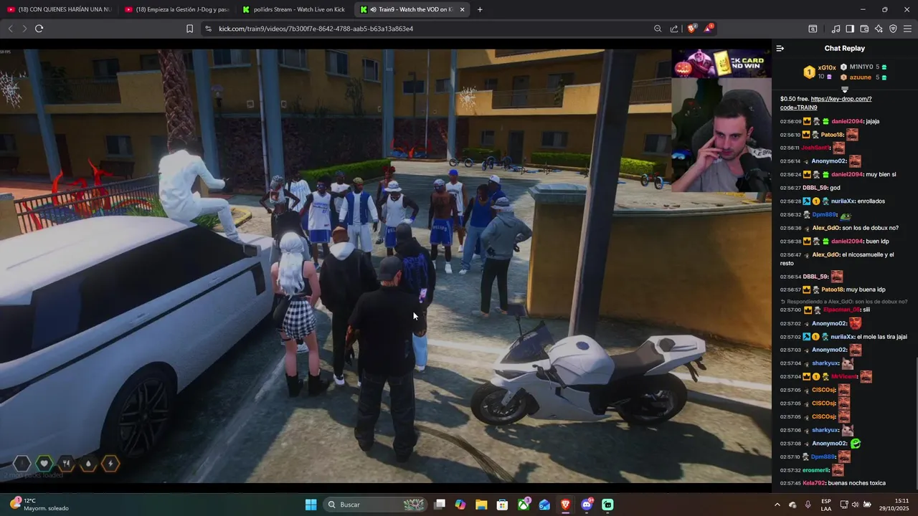The width and height of the screenshot is (918, 516).
Task: Open Brave Shields lion icon
Action: click(x=691, y=29)
